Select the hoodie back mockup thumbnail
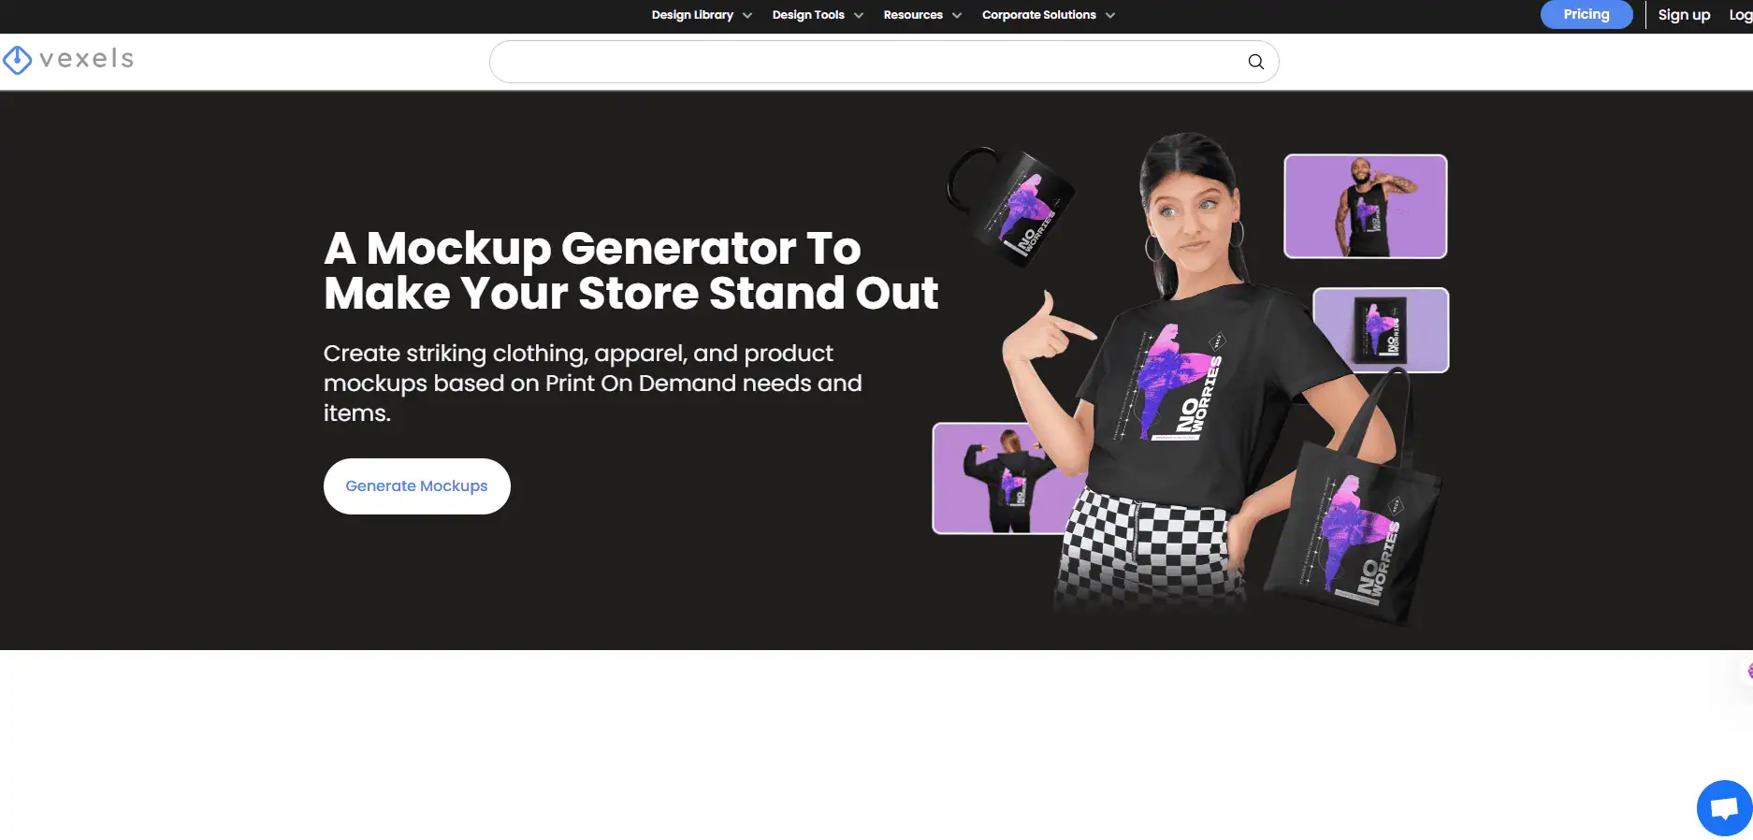The image size is (1753, 840). coord(1001,478)
